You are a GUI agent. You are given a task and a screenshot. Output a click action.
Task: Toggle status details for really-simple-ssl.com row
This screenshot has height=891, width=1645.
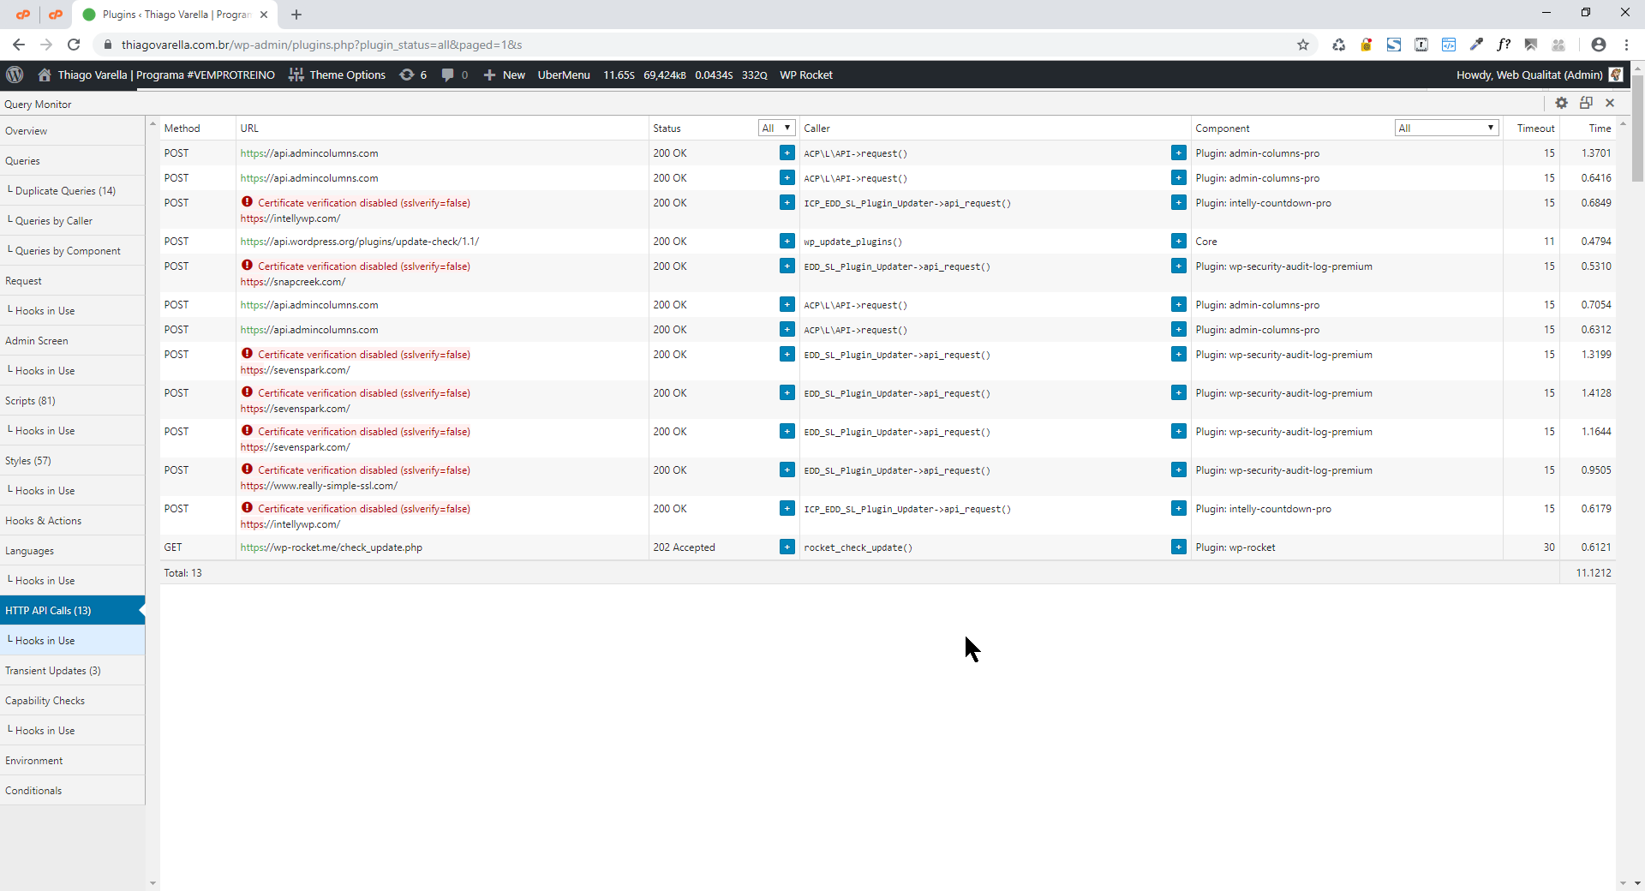[787, 469]
